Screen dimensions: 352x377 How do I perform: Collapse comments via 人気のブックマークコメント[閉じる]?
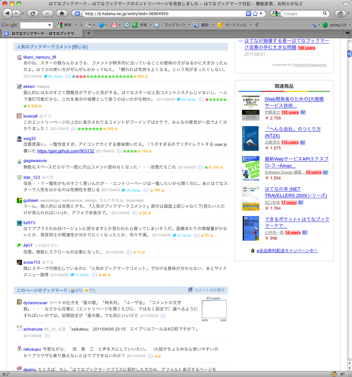click(x=52, y=47)
